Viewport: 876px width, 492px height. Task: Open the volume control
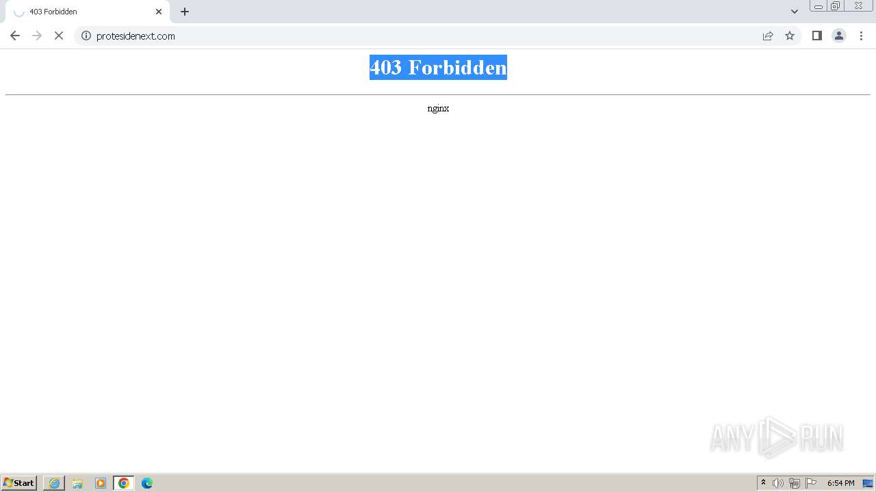point(778,483)
